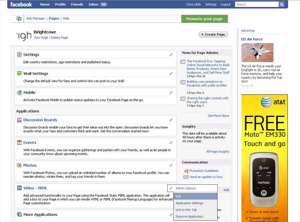Click the pencil icon for More Applications
Screen dimensions: 300x222
[x=171, y=215]
